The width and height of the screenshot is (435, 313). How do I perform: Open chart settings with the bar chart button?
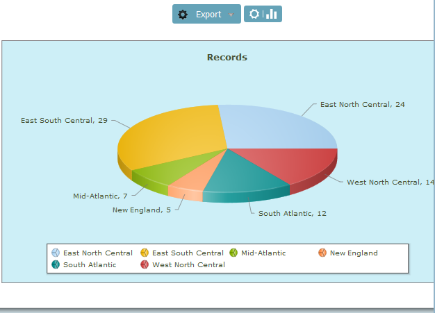(263, 14)
